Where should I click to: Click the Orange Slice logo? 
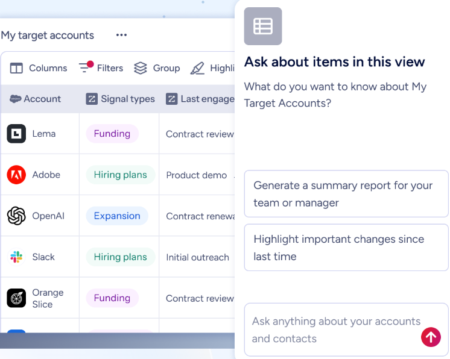pyautogui.click(x=16, y=298)
